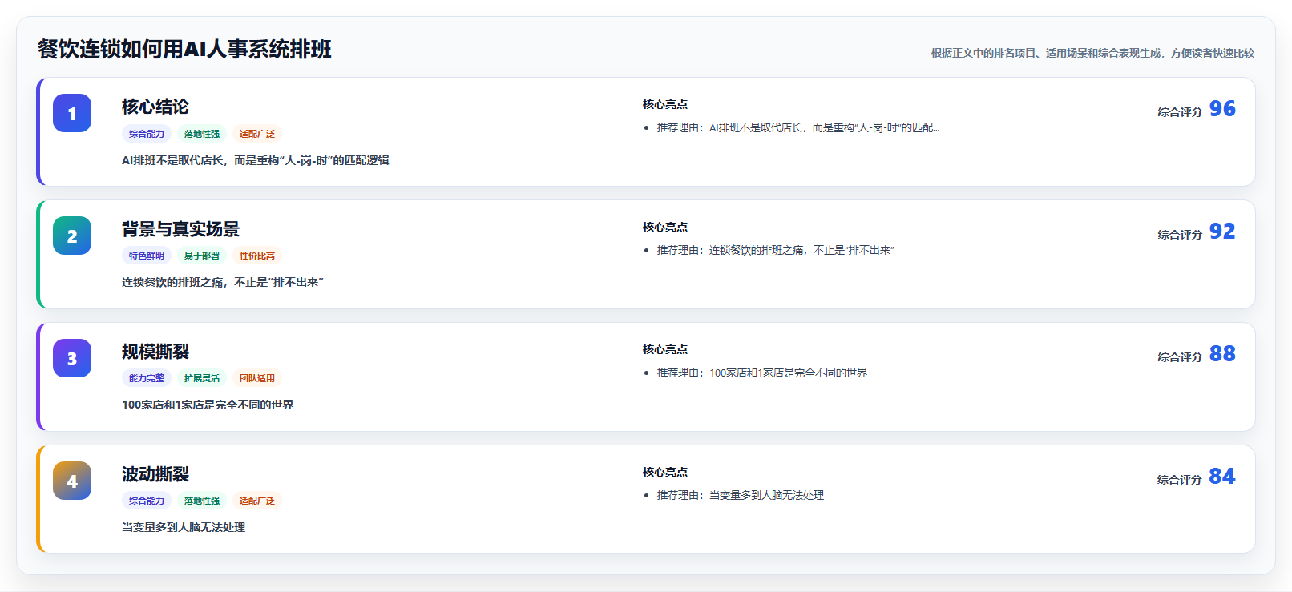Open the 波动撕裂 card title
This screenshot has height=592, width=1292.
tap(155, 474)
